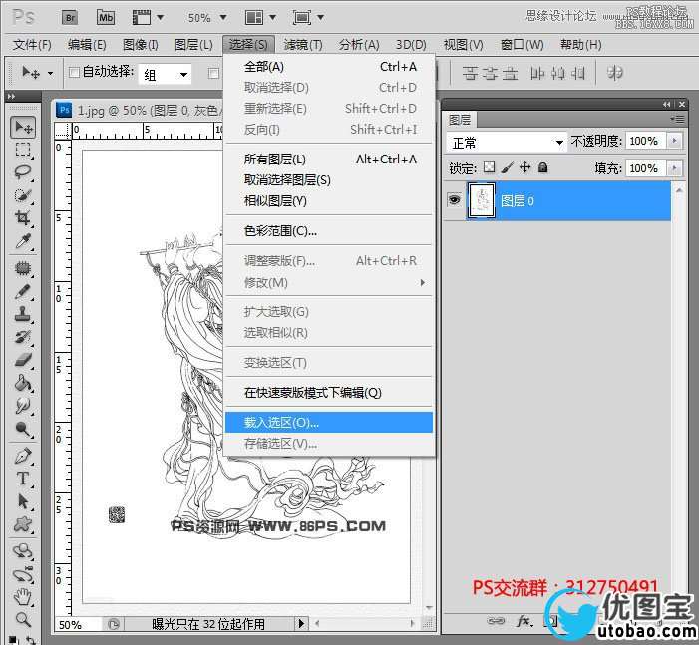Open the opacity 不透明度 slider arrow
The width and height of the screenshot is (699, 645).
point(674,141)
